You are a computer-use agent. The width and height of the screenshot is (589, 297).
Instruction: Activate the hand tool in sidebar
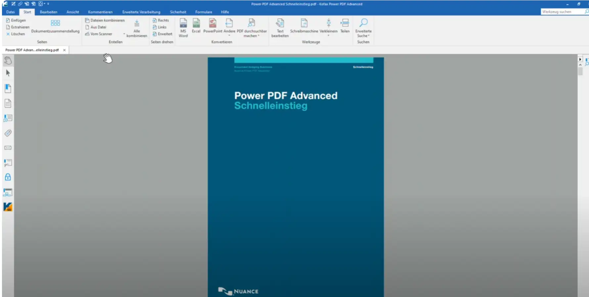tap(8, 60)
